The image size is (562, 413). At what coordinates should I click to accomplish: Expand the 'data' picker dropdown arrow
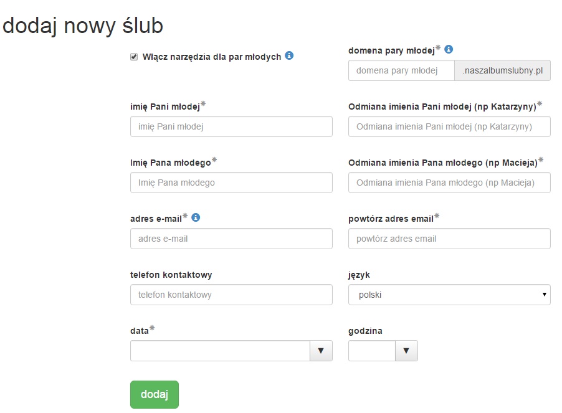pyautogui.click(x=321, y=351)
